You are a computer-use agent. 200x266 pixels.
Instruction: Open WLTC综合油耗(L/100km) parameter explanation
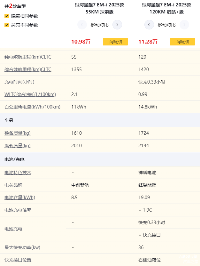tap(30, 94)
